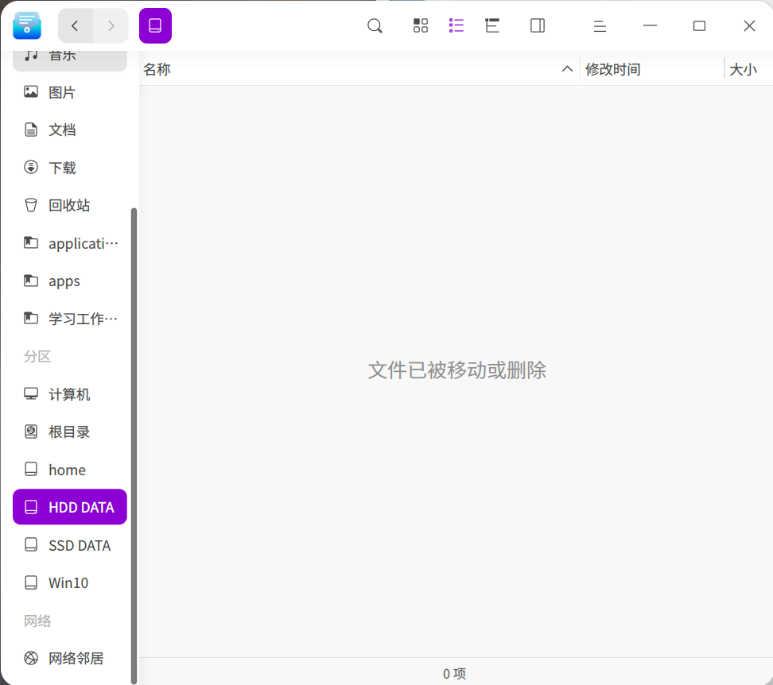773x685 pixels.
Task: Click the 文件已被移动或删除 message
Action: [x=456, y=370]
